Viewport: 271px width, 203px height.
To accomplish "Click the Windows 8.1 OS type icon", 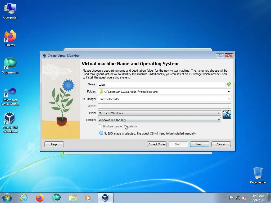I will 227,114.
